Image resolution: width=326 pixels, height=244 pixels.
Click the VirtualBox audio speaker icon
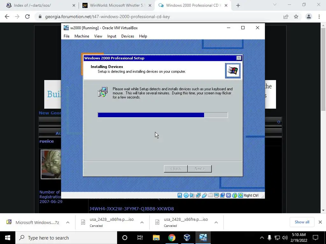(192, 195)
